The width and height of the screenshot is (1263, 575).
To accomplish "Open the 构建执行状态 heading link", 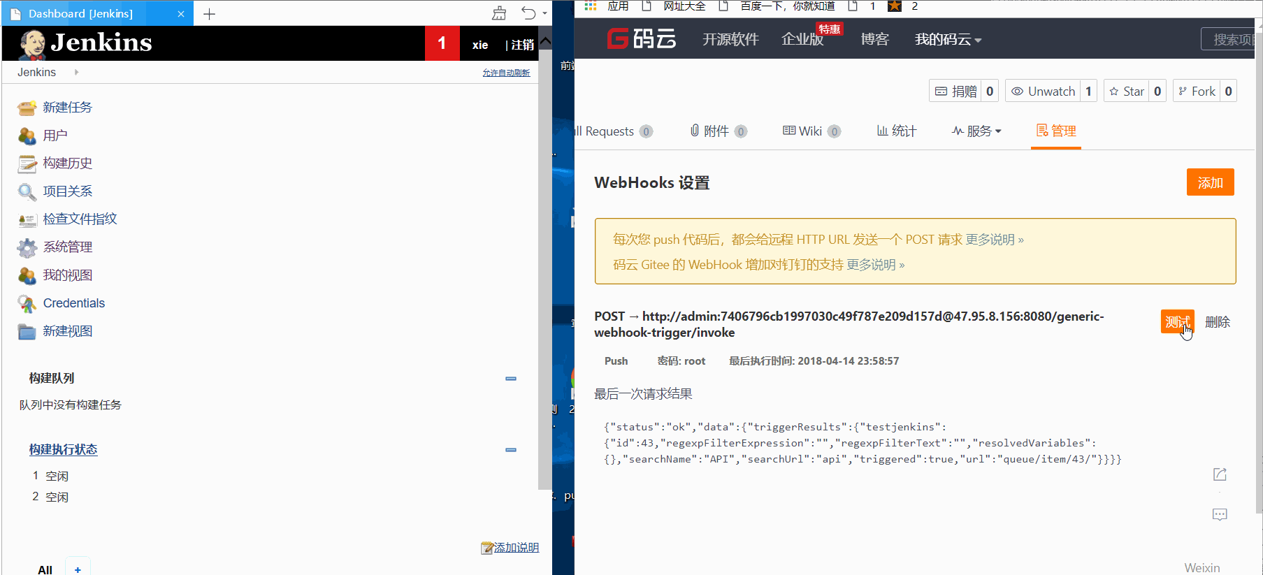I will [x=63, y=449].
